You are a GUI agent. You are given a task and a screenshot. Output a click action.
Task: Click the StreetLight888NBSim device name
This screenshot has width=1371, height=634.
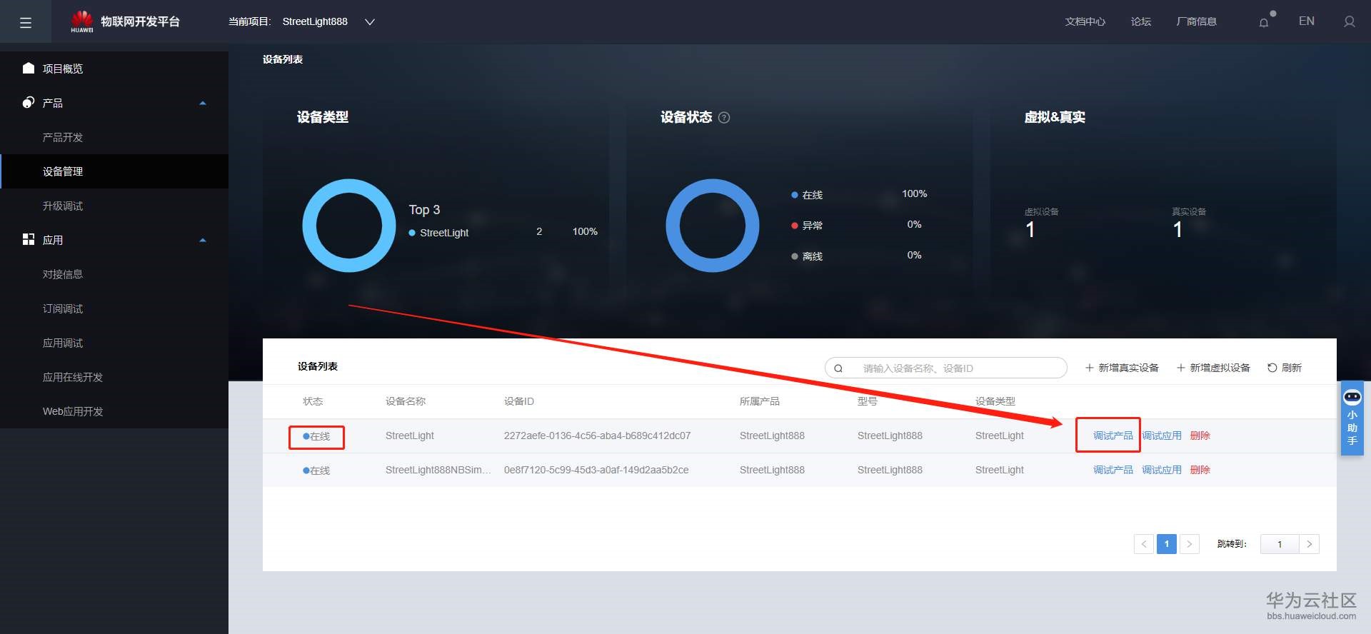coord(438,470)
